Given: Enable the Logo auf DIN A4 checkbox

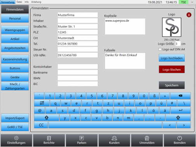Looking at the screenshot, I should click(160, 49).
